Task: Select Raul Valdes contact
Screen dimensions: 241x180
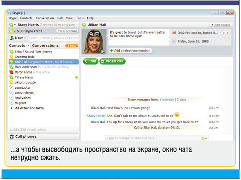Action: (x=23, y=98)
